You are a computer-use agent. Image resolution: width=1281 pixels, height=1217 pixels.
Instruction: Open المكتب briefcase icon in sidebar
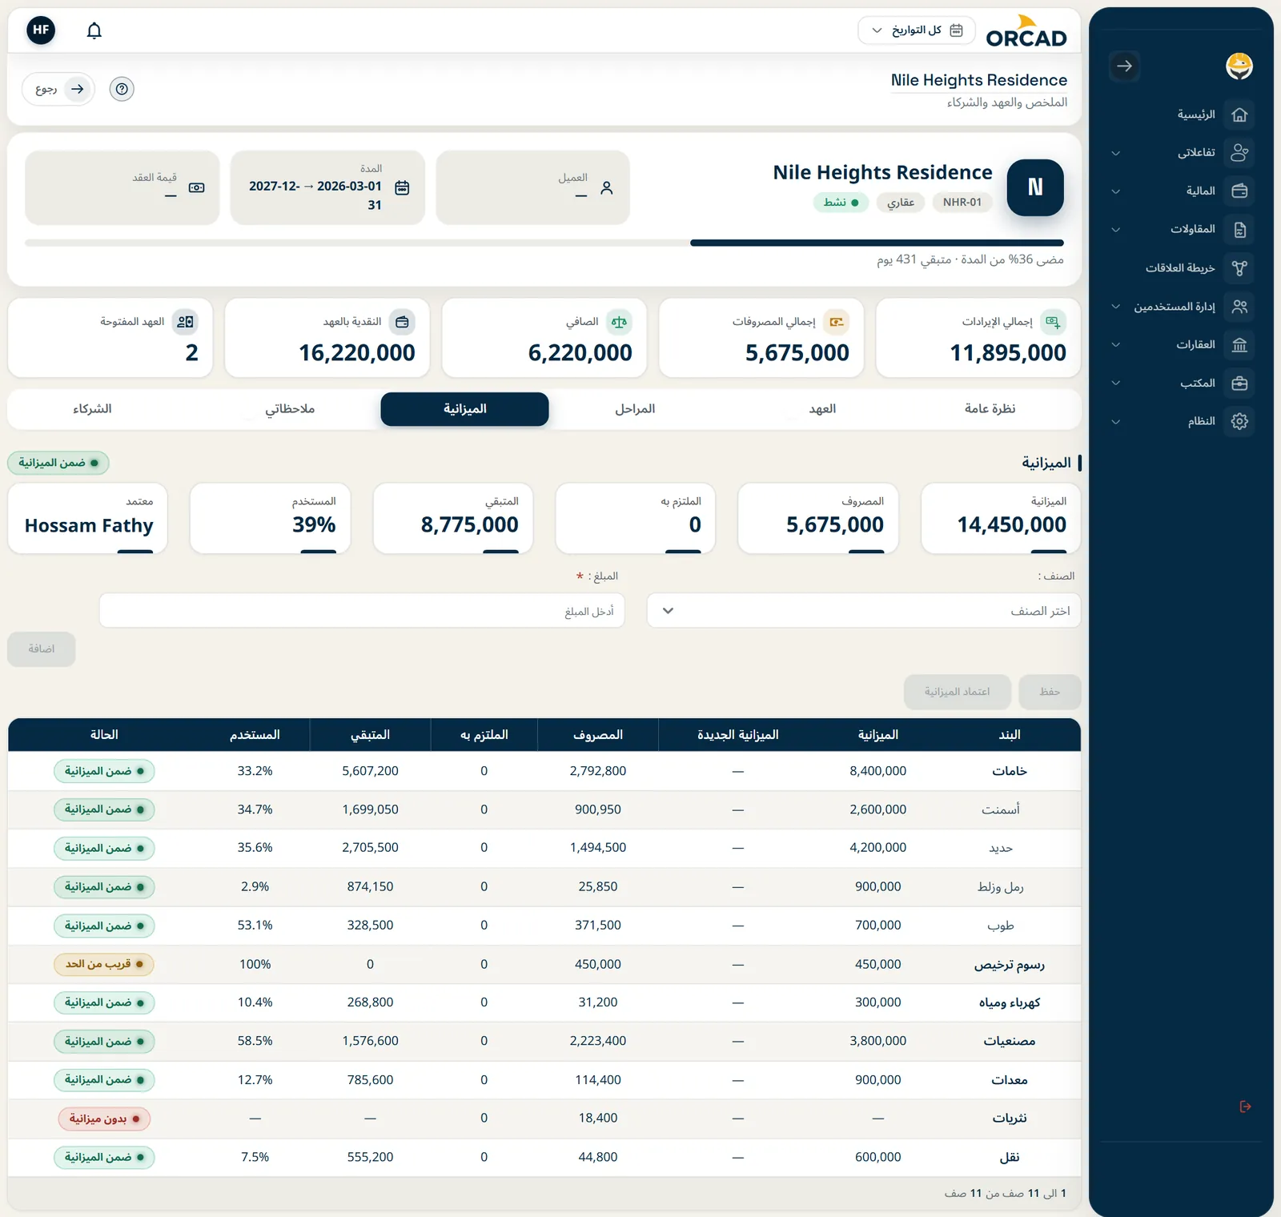pyautogui.click(x=1239, y=384)
